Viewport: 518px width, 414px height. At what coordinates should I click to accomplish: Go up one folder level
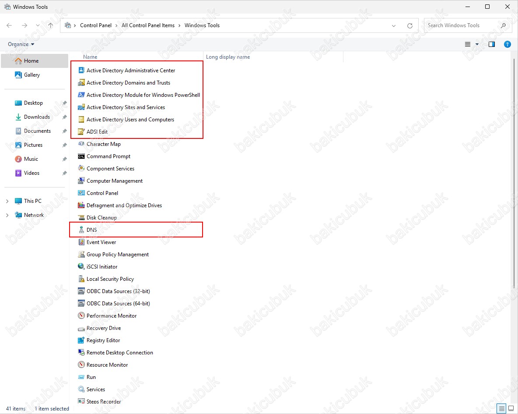(x=50, y=25)
